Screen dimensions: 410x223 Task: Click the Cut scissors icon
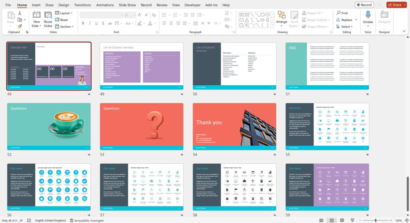(x=20, y=13)
